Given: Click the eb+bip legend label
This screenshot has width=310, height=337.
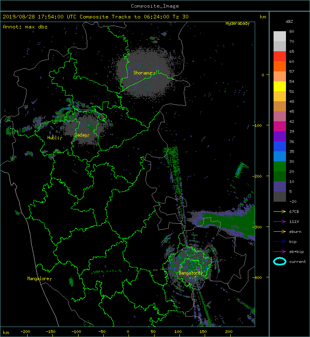Looking at the screenshot, I should point(296,251).
